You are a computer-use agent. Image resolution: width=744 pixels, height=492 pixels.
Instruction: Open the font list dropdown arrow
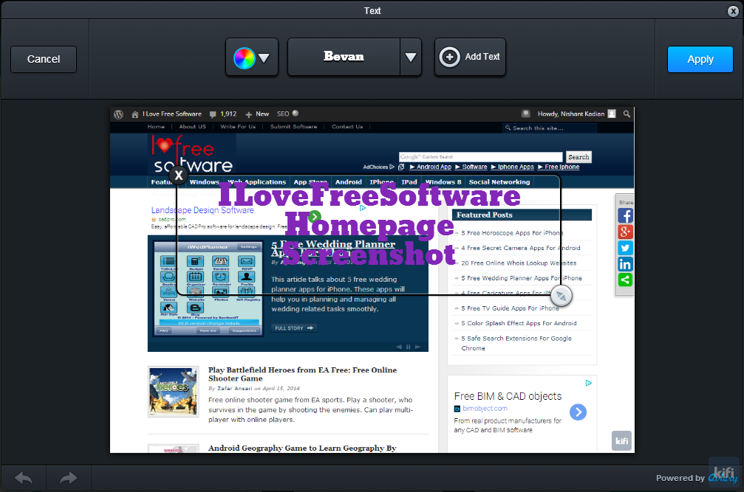(411, 57)
